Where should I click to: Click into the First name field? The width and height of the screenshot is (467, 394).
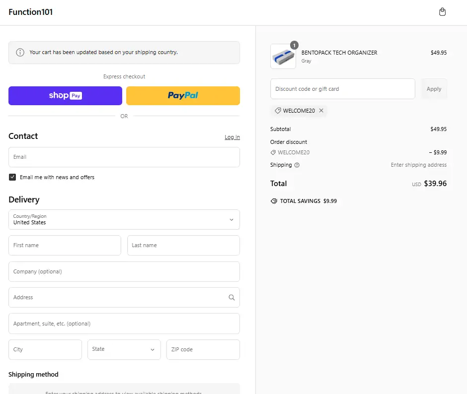(65, 245)
